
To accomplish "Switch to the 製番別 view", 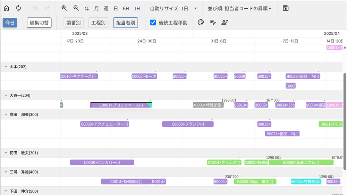I will click(x=74, y=23).
